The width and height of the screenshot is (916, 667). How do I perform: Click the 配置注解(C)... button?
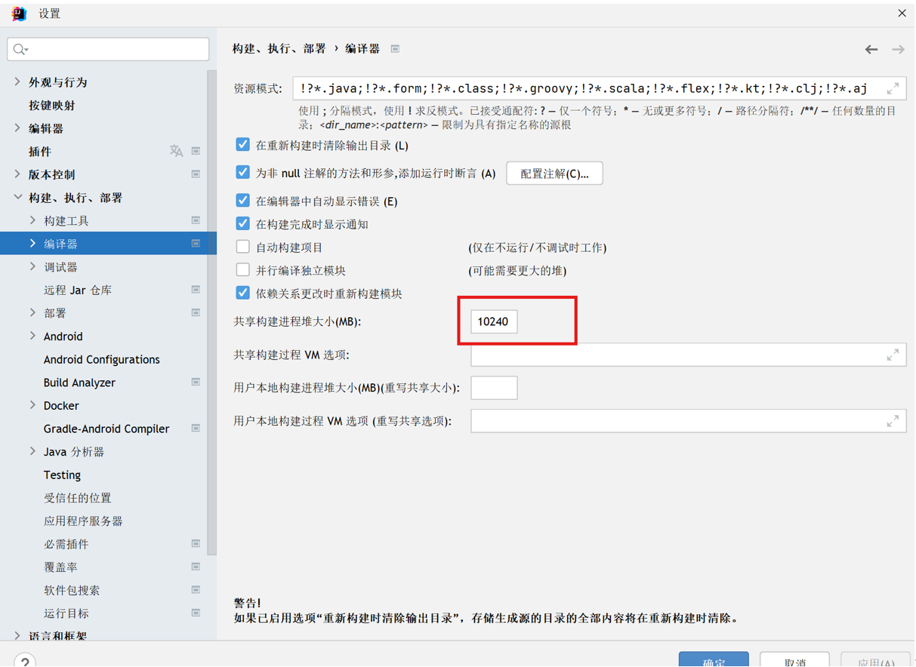click(554, 173)
